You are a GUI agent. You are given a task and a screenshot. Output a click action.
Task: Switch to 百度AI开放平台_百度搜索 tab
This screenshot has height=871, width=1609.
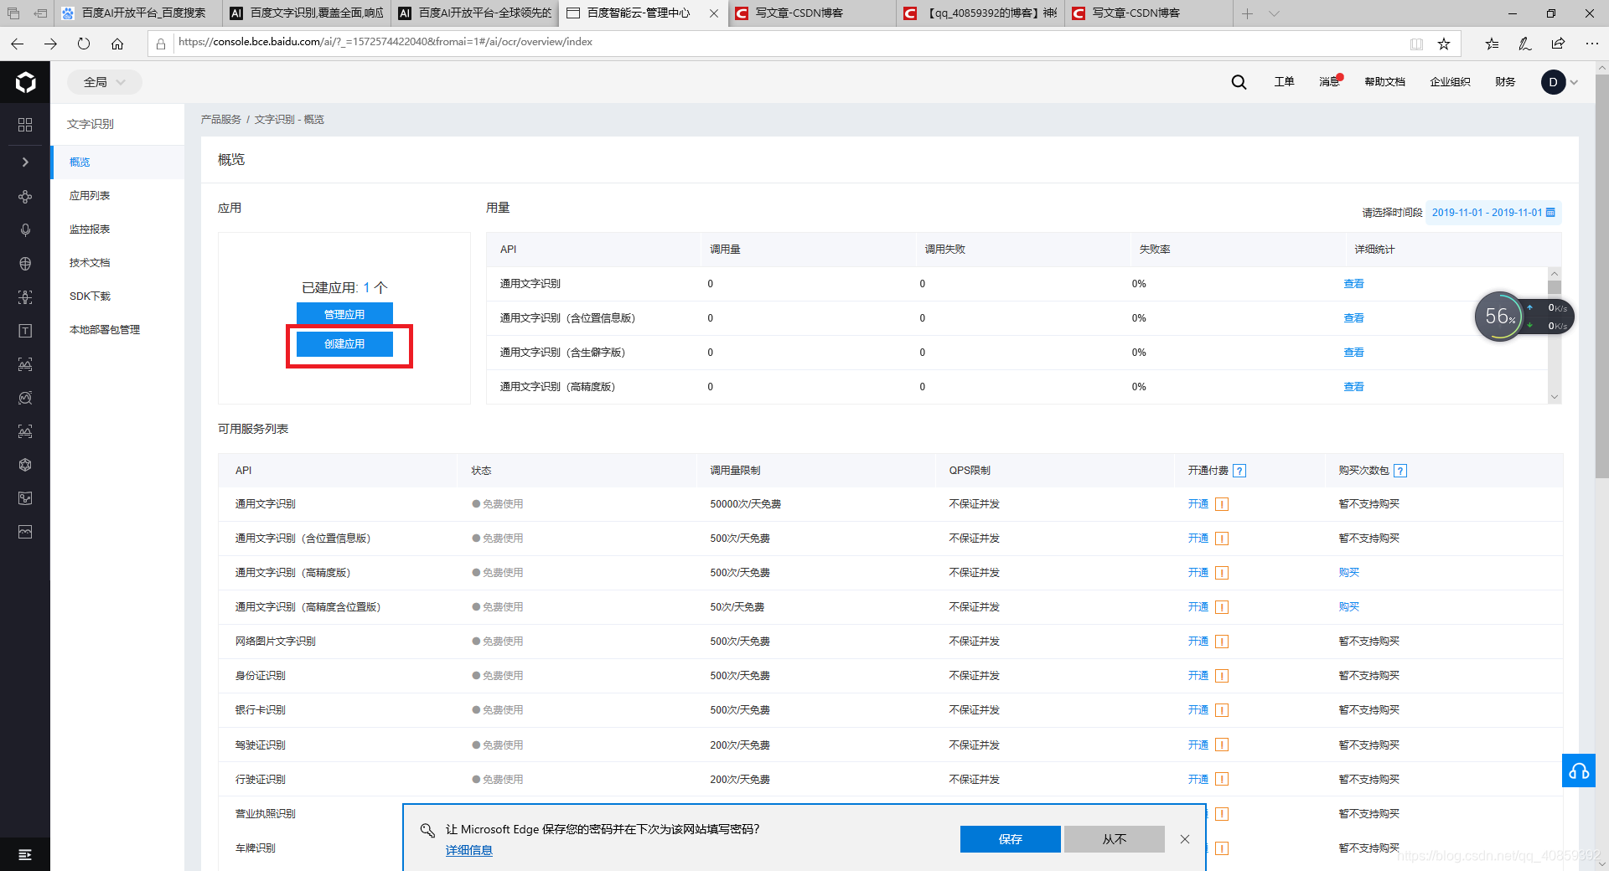click(140, 13)
